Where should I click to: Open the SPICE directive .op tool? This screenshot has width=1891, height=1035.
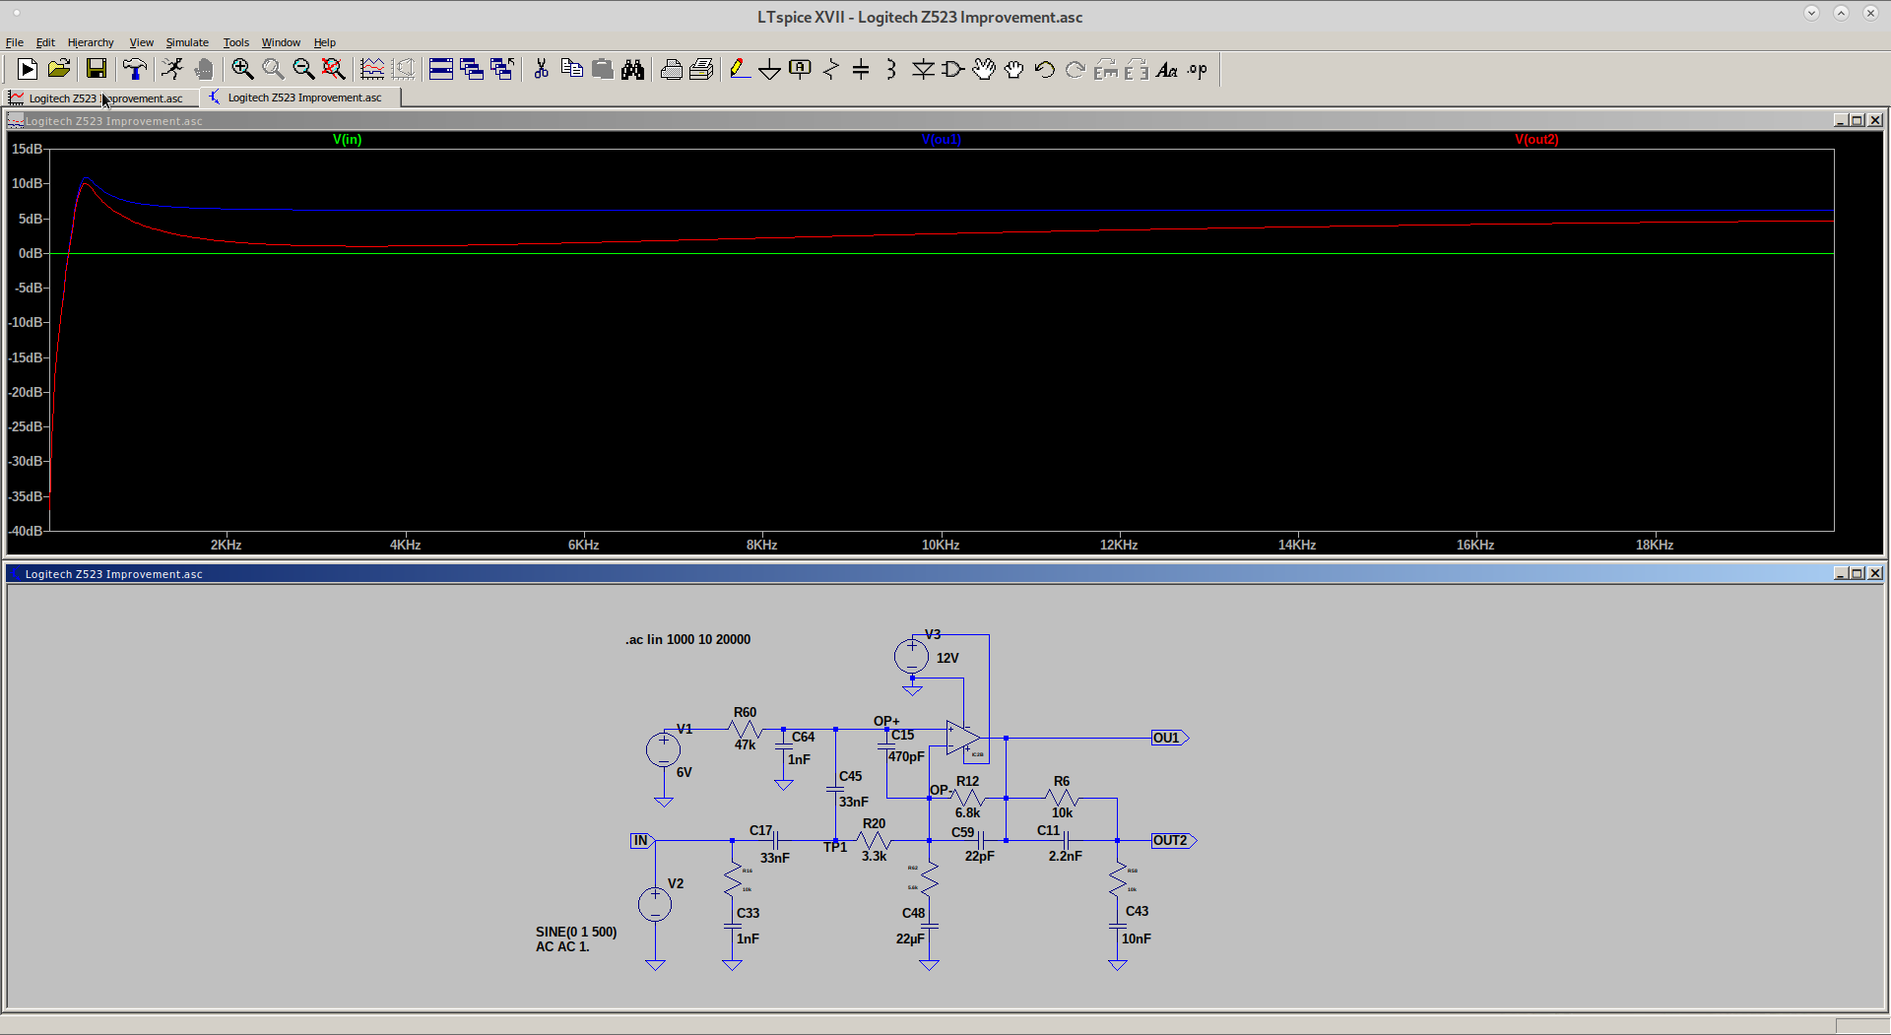point(1198,69)
